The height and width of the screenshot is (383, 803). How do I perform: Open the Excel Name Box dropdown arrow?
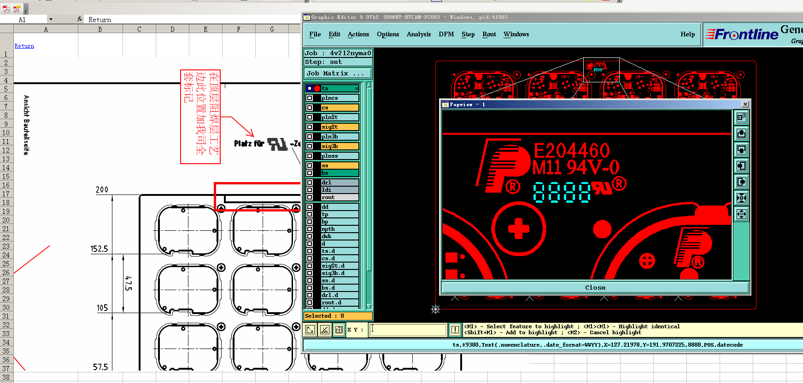pyautogui.click(x=51, y=19)
